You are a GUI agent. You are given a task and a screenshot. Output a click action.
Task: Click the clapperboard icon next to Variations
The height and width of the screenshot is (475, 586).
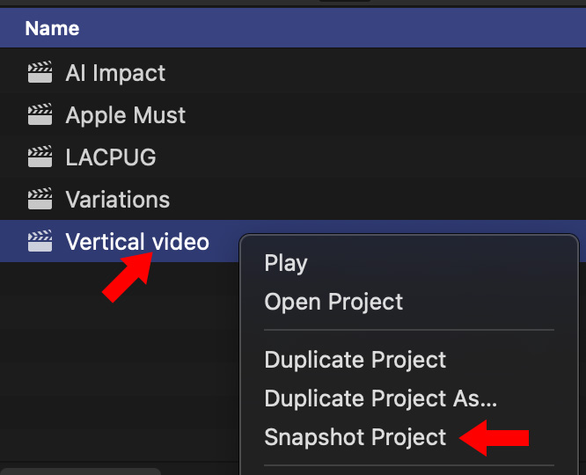click(40, 200)
